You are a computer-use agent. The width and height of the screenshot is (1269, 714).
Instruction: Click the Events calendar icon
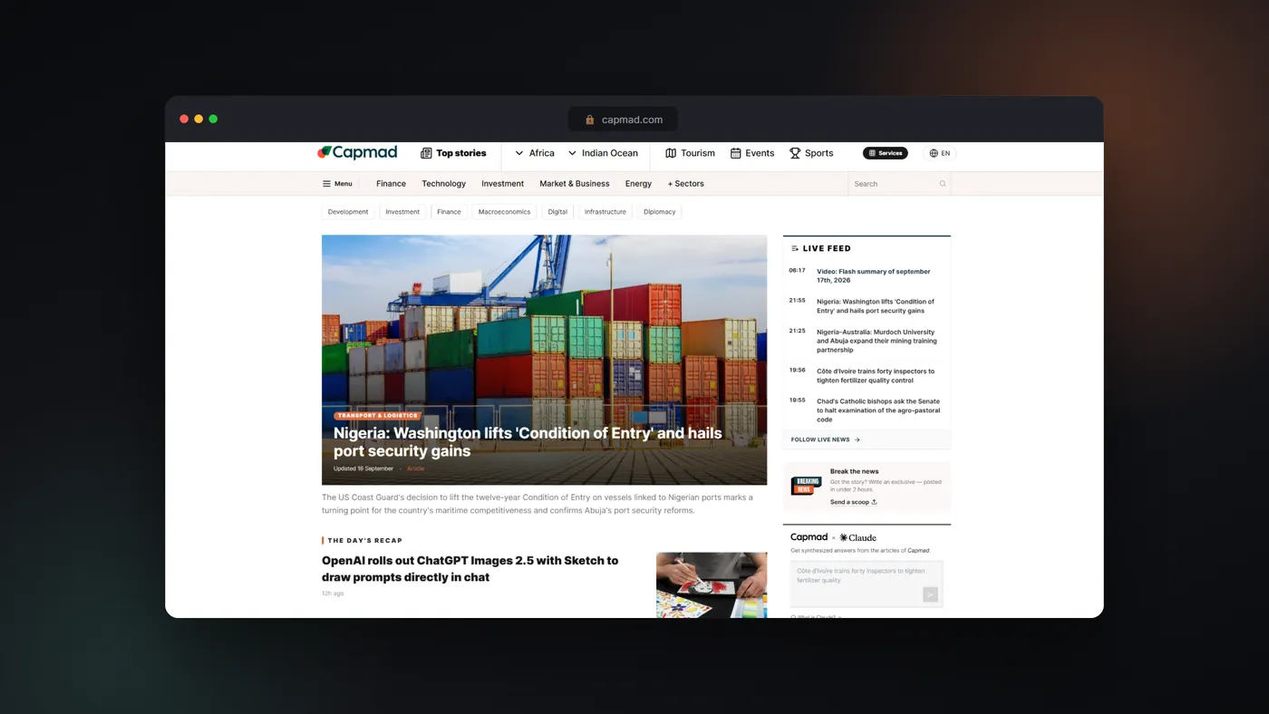[736, 153]
